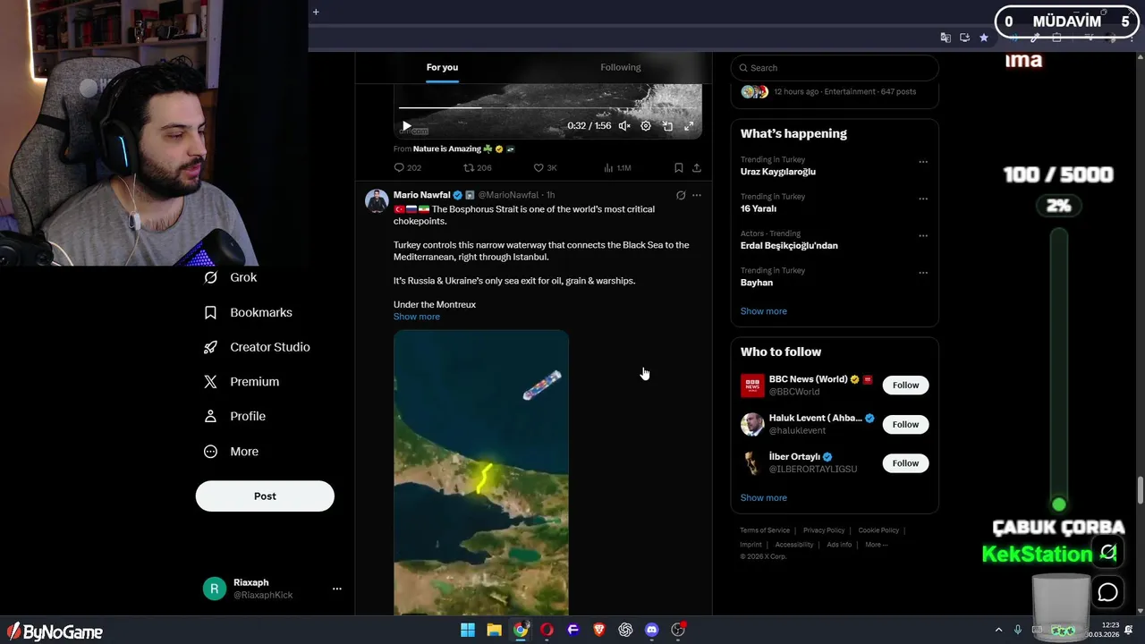Open Creator Studio from the sidebar

click(258, 347)
